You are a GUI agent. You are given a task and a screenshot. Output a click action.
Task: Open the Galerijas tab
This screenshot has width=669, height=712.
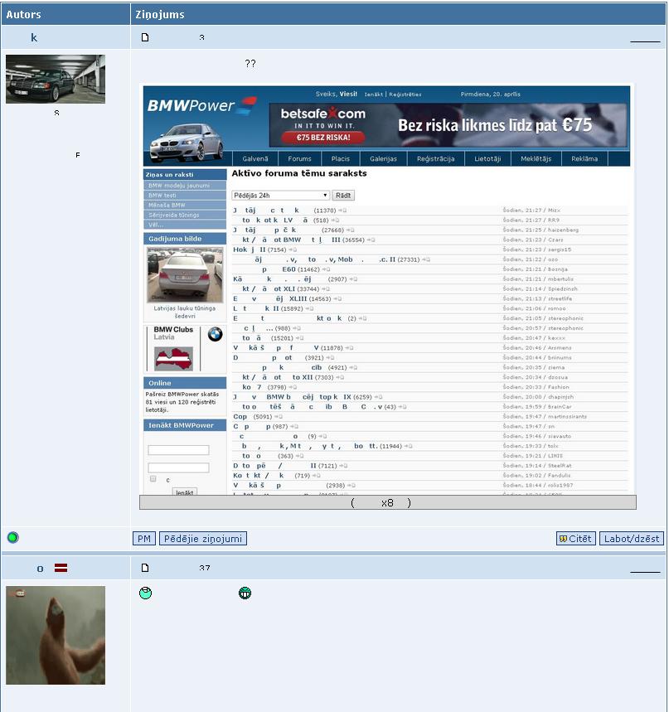pos(383,158)
